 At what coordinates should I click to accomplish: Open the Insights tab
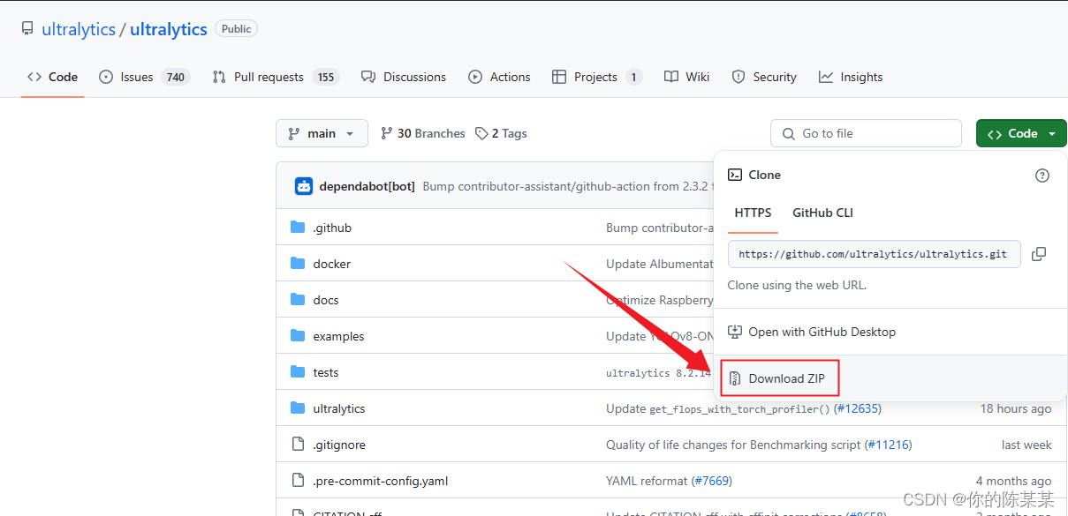pos(851,77)
